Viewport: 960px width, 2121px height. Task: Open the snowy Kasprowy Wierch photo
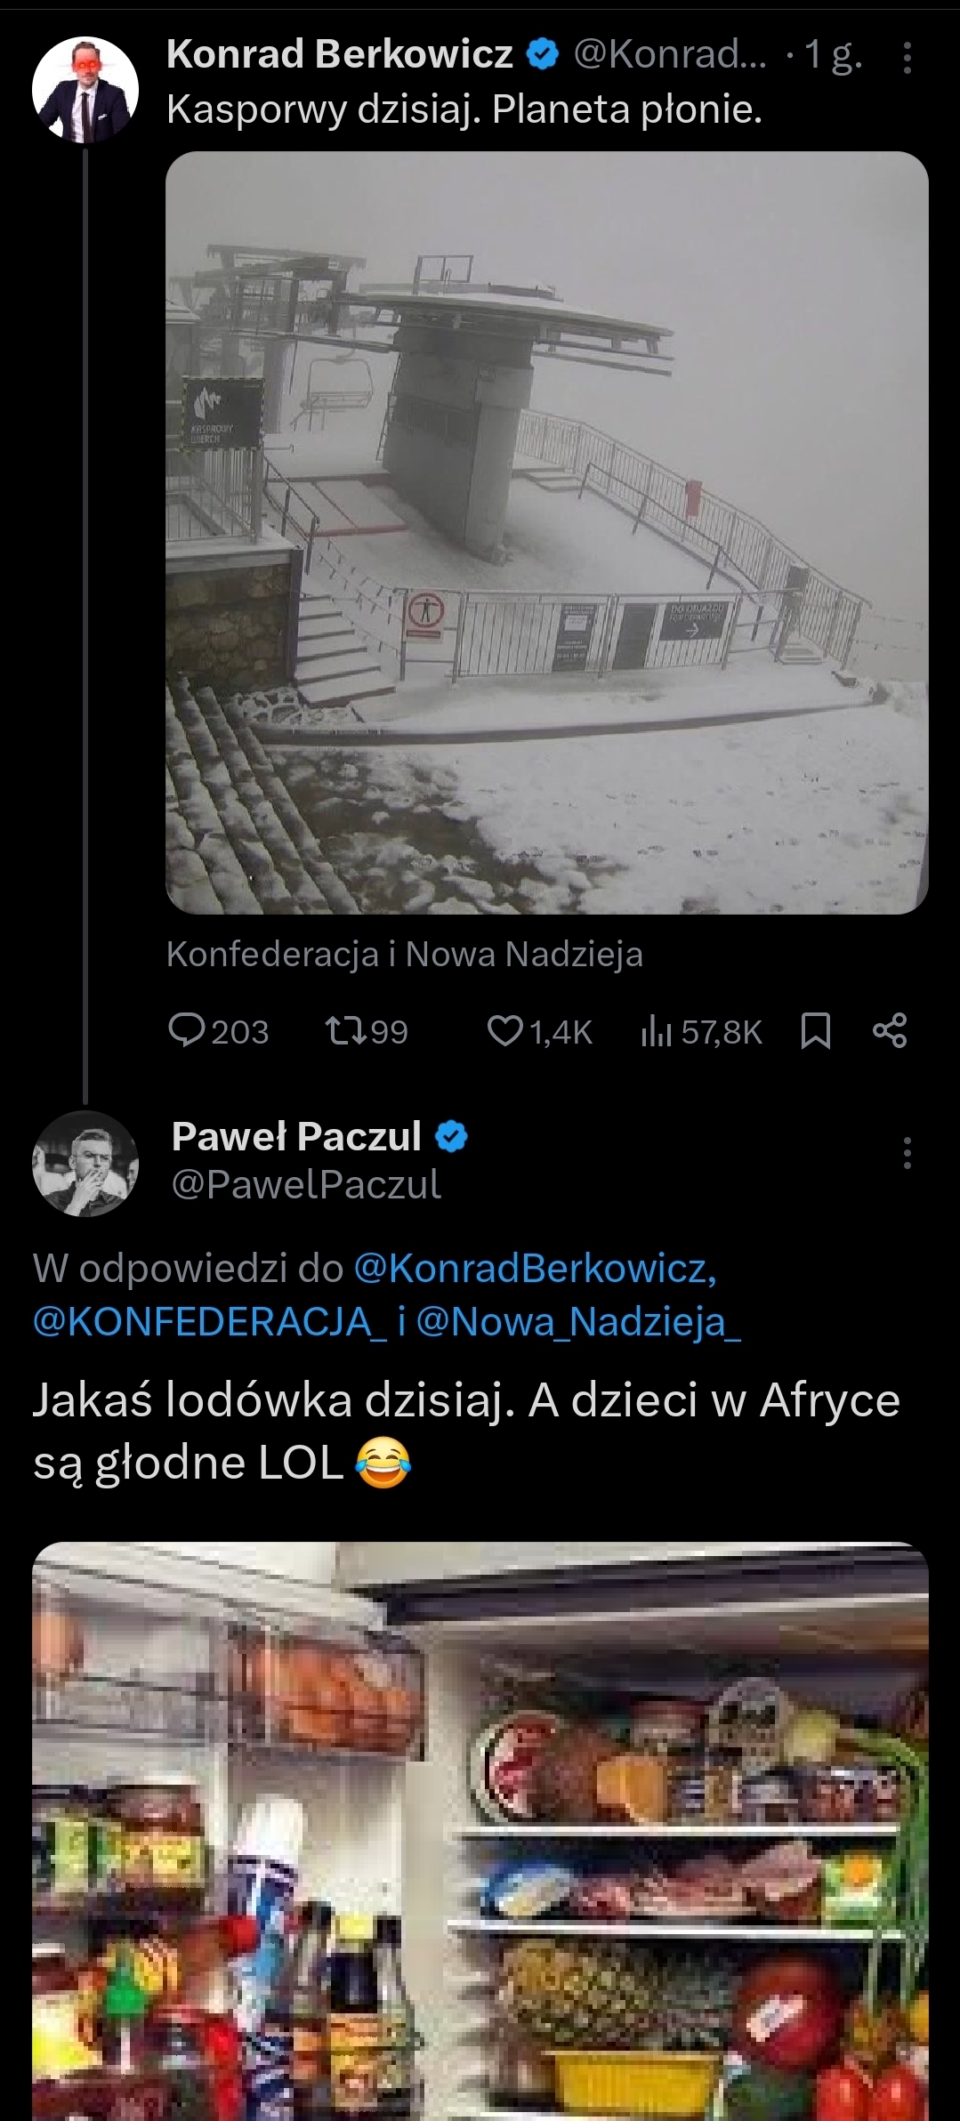pyautogui.click(x=546, y=532)
